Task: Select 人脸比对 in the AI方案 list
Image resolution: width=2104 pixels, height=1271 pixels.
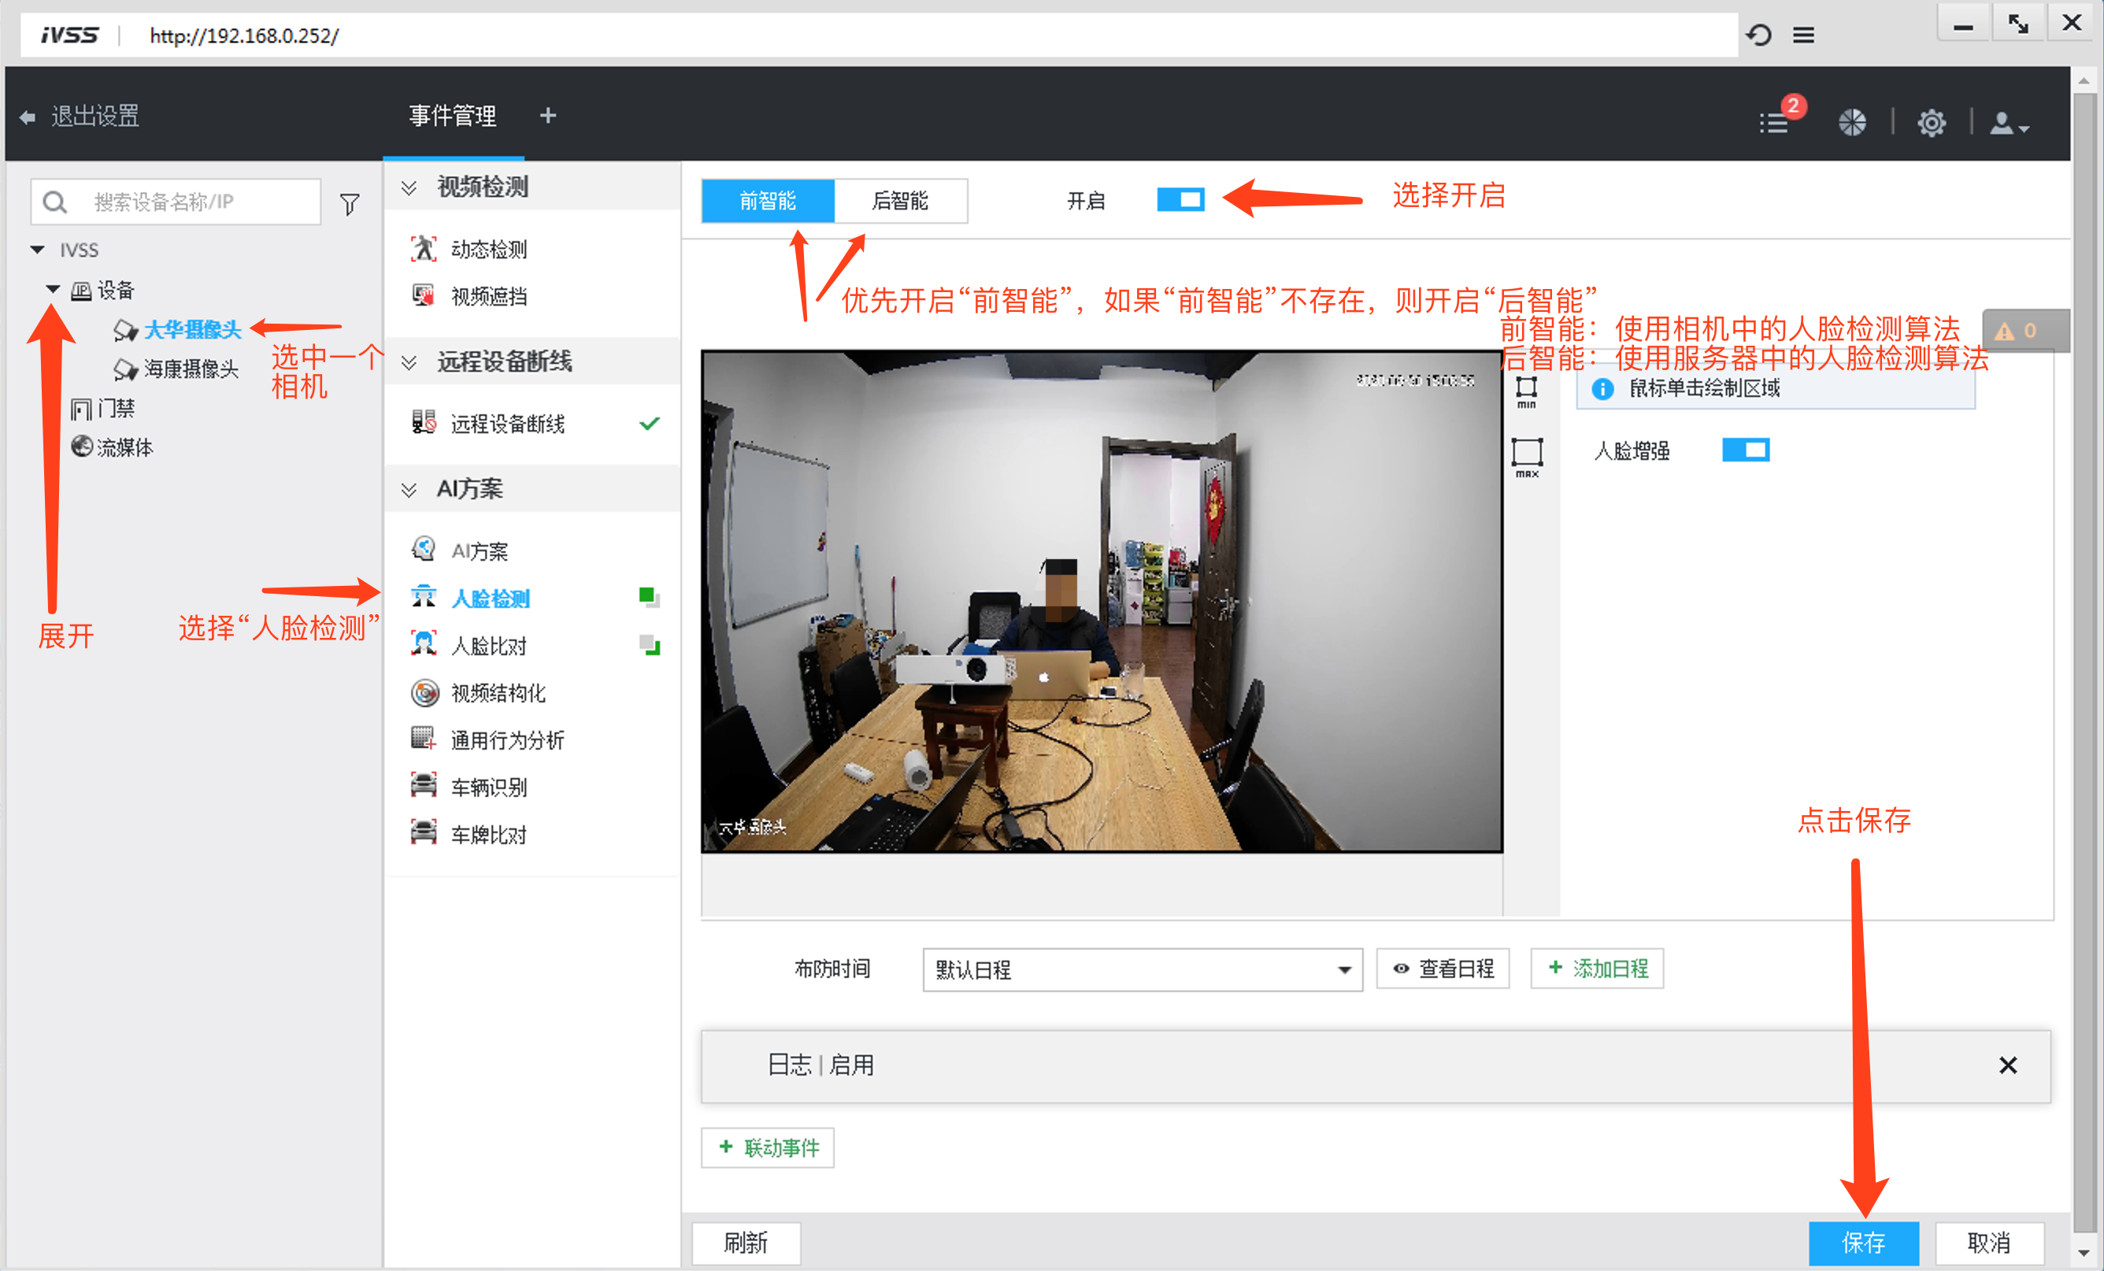Action: tap(488, 646)
